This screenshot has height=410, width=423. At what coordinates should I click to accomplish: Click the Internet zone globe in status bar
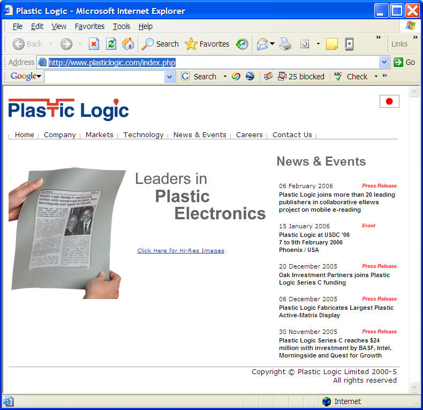[x=327, y=401]
